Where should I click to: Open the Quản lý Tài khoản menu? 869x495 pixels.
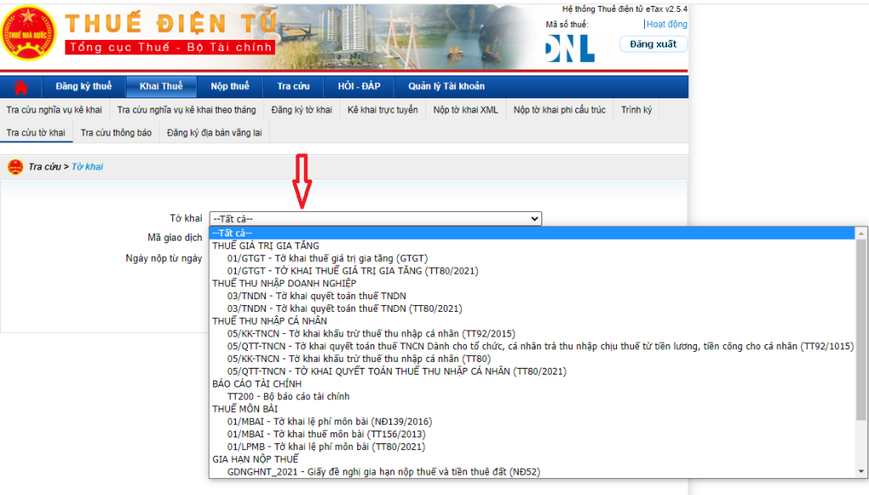446,86
